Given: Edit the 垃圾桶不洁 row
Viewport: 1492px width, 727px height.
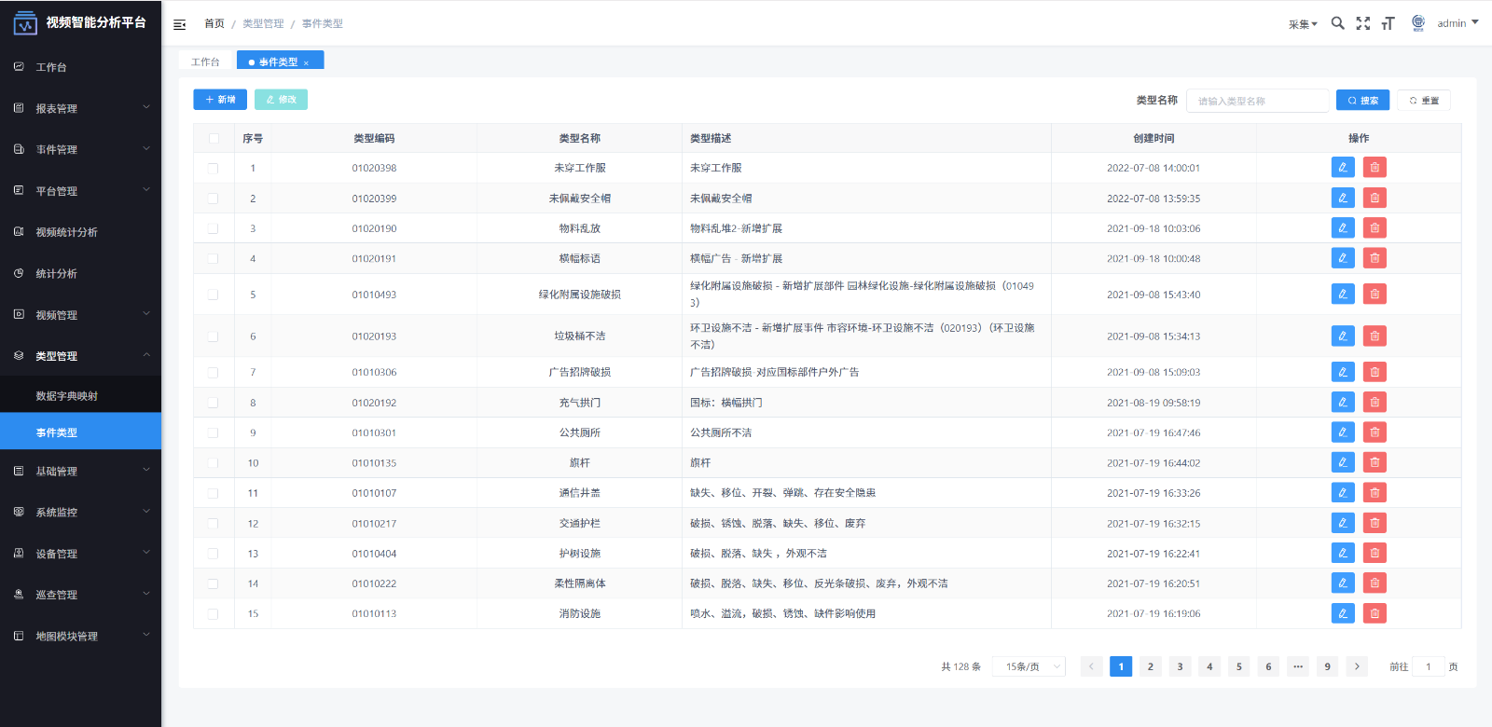Looking at the screenshot, I should tap(1342, 336).
